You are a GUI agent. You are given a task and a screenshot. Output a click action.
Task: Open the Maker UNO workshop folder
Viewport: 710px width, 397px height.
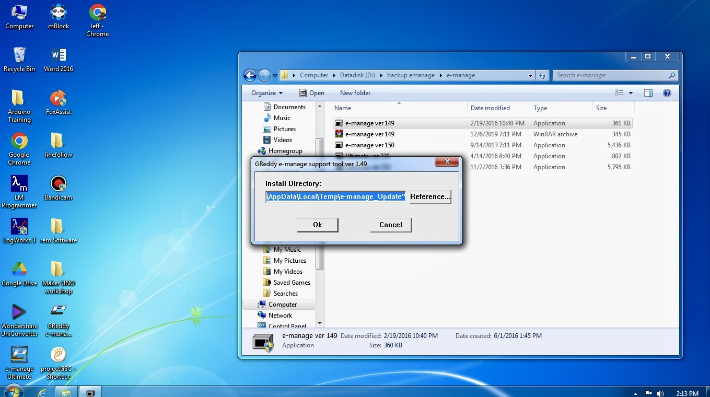[59, 277]
